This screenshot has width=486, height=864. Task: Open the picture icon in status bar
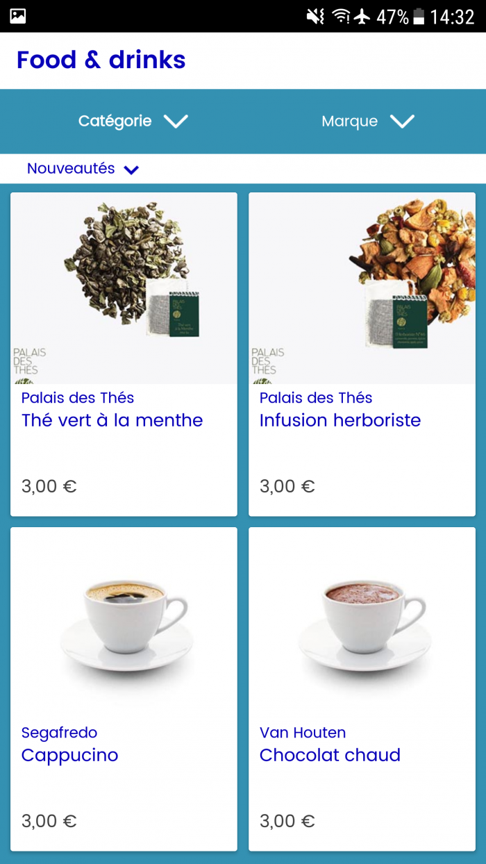point(18,16)
